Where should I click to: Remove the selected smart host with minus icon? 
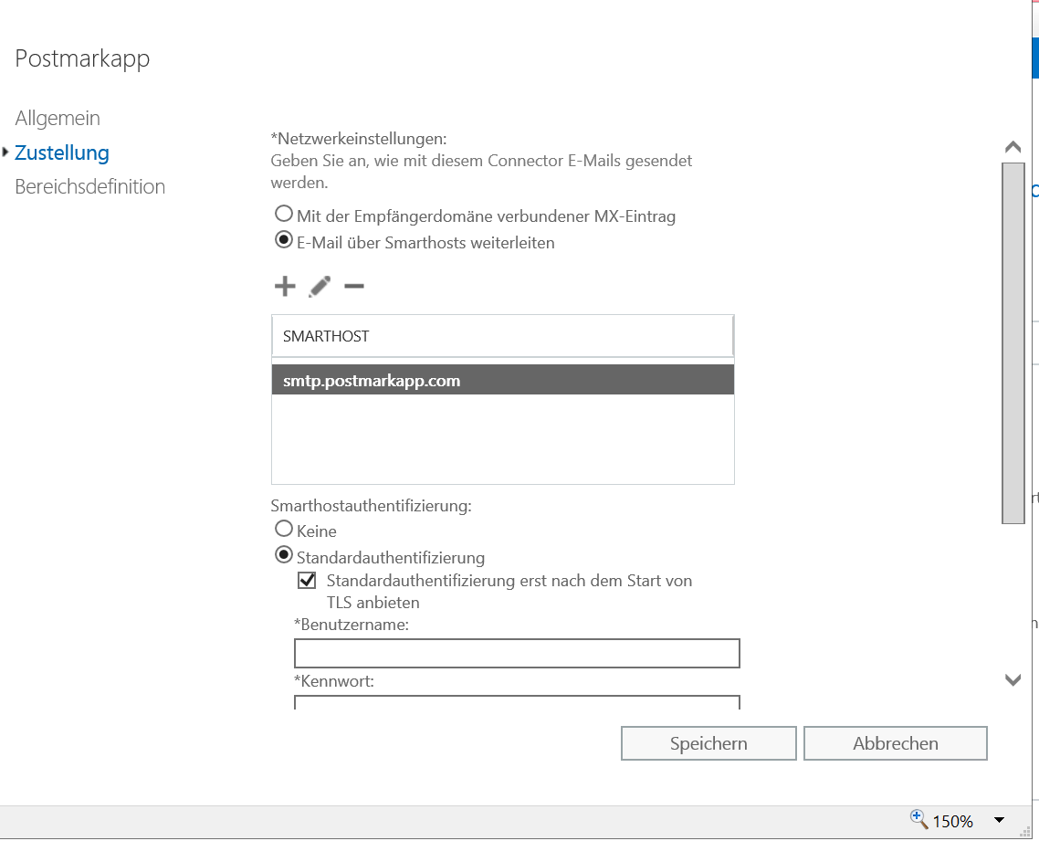pos(354,287)
